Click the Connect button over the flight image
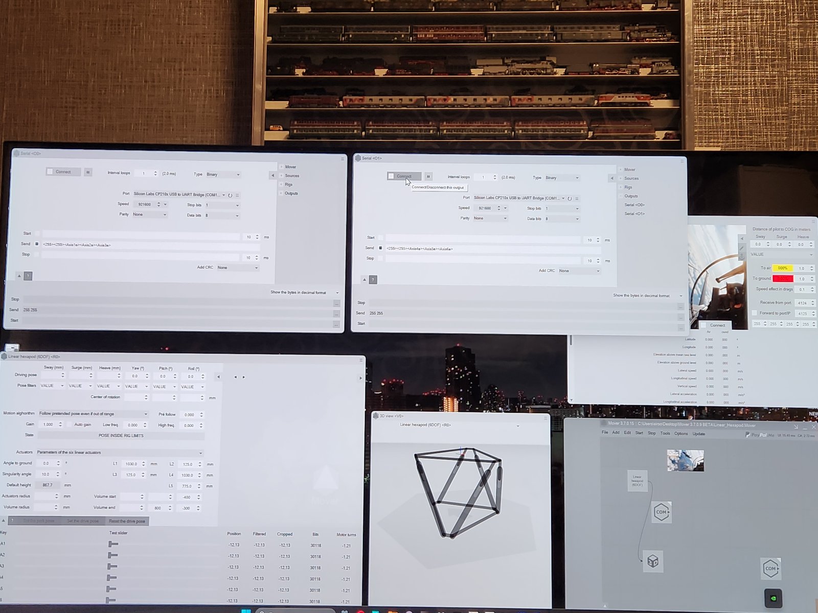 tap(717, 325)
